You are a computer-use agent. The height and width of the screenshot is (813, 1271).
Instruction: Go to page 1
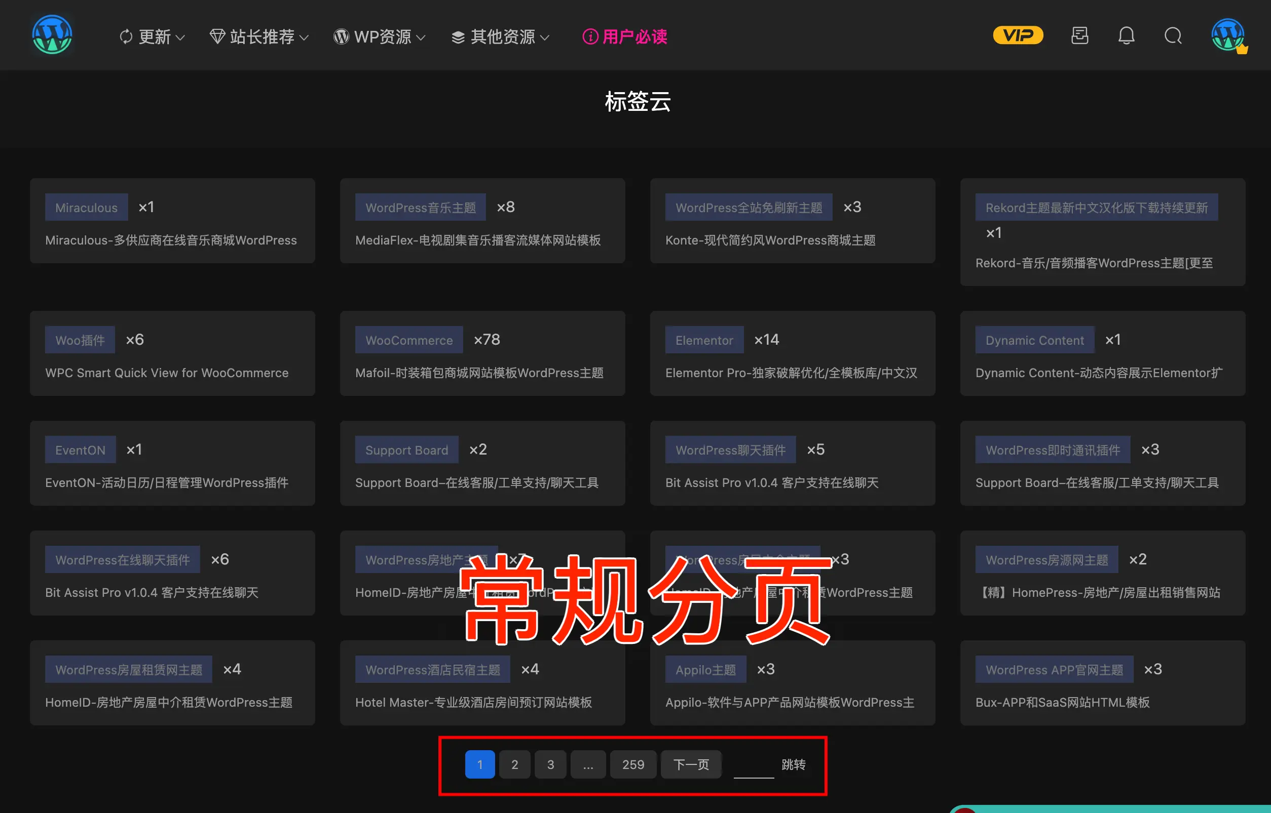480,764
